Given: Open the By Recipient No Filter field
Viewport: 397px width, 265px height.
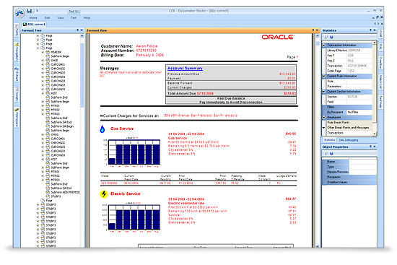Looking at the screenshot, I should pyautogui.click(x=359, y=112).
